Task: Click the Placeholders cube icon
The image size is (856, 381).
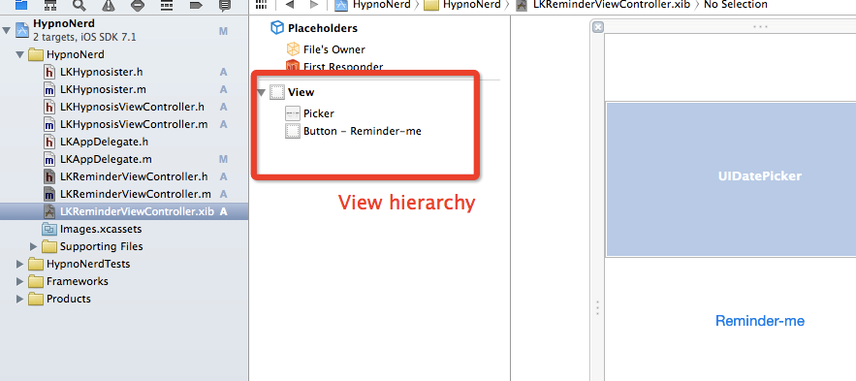Action: (x=277, y=28)
